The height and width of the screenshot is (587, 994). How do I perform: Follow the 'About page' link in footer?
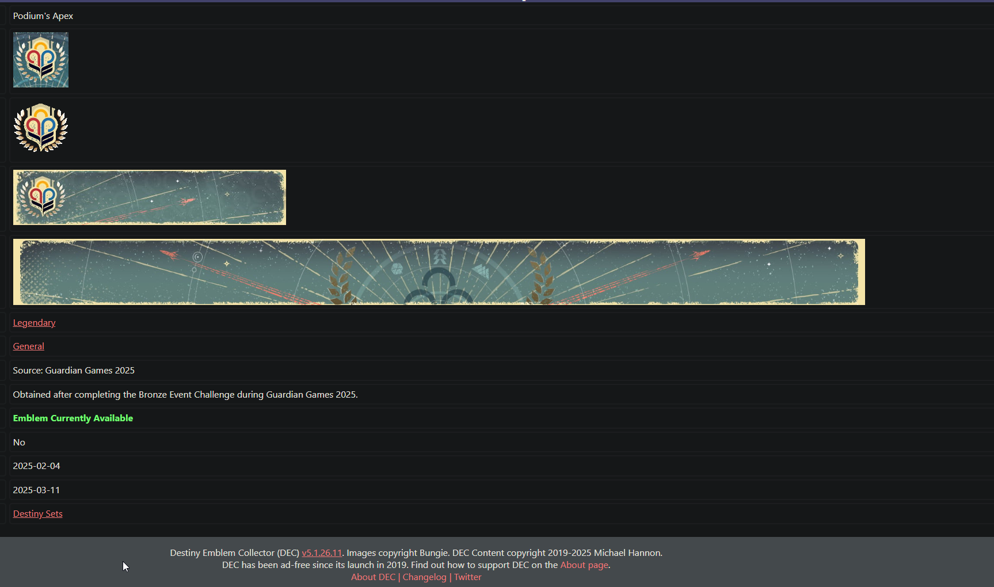click(x=584, y=565)
